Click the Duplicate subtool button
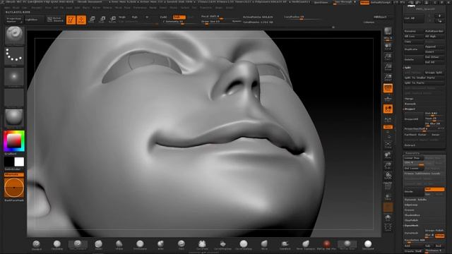 coord(413,49)
